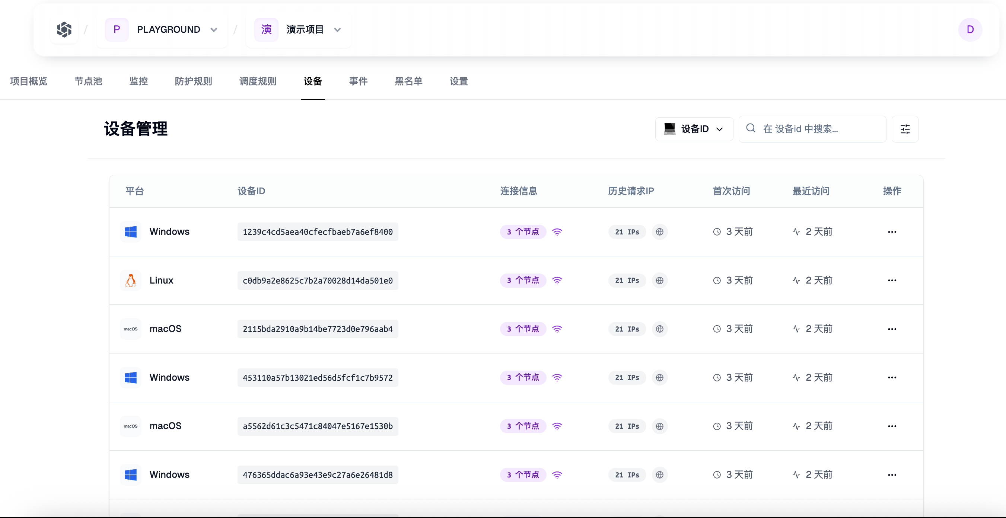Click device ID 1239c4cd5aea40cfecfbaeb7a6ef8400

[x=318, y=232]
